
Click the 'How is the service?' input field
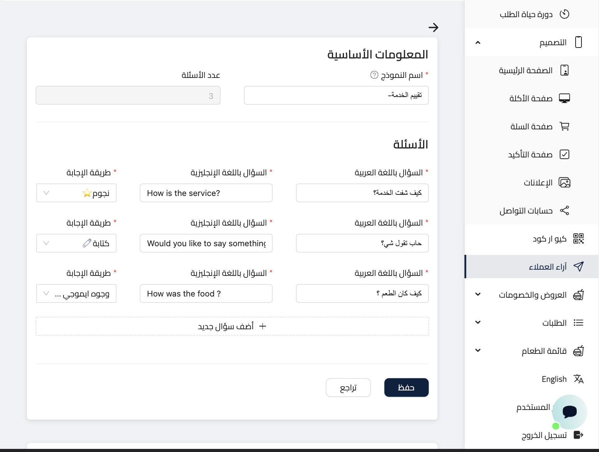[206, 193]
